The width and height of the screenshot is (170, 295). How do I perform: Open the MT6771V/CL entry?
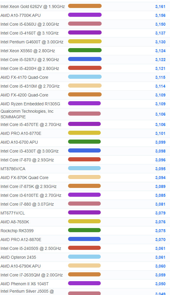[13, 213]
